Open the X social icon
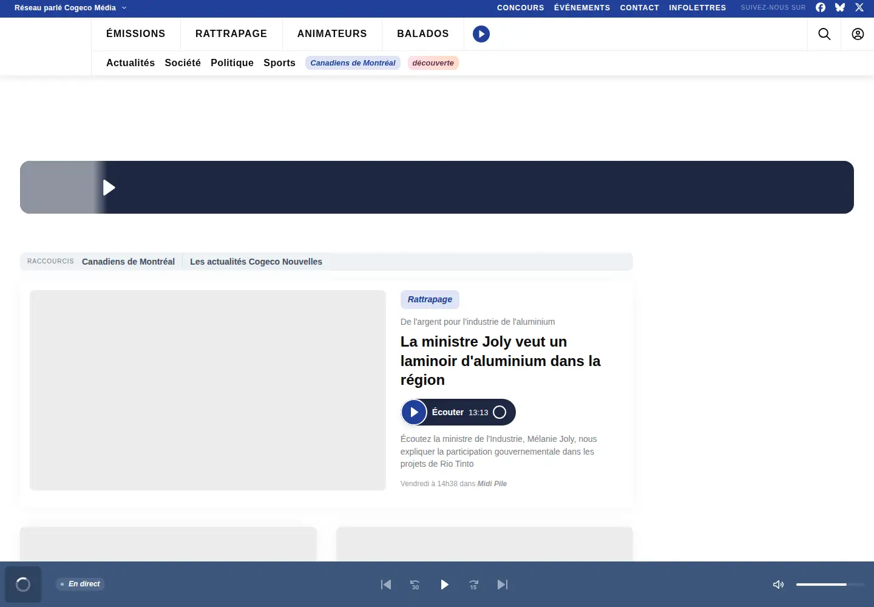The height and width of the screenshot is (607, 874). [859, 8]
